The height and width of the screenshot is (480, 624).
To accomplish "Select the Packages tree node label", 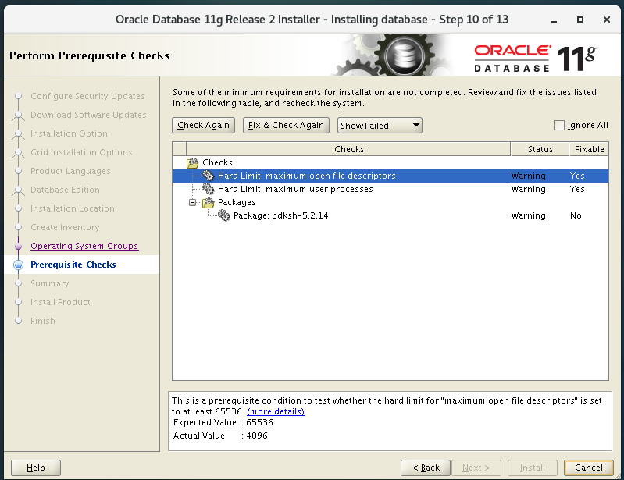I will pos(237,202).
